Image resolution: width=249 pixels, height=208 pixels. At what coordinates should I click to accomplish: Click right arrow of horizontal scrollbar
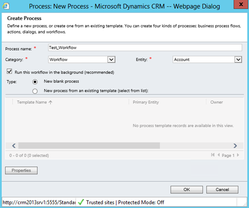(x=235, y=146)
